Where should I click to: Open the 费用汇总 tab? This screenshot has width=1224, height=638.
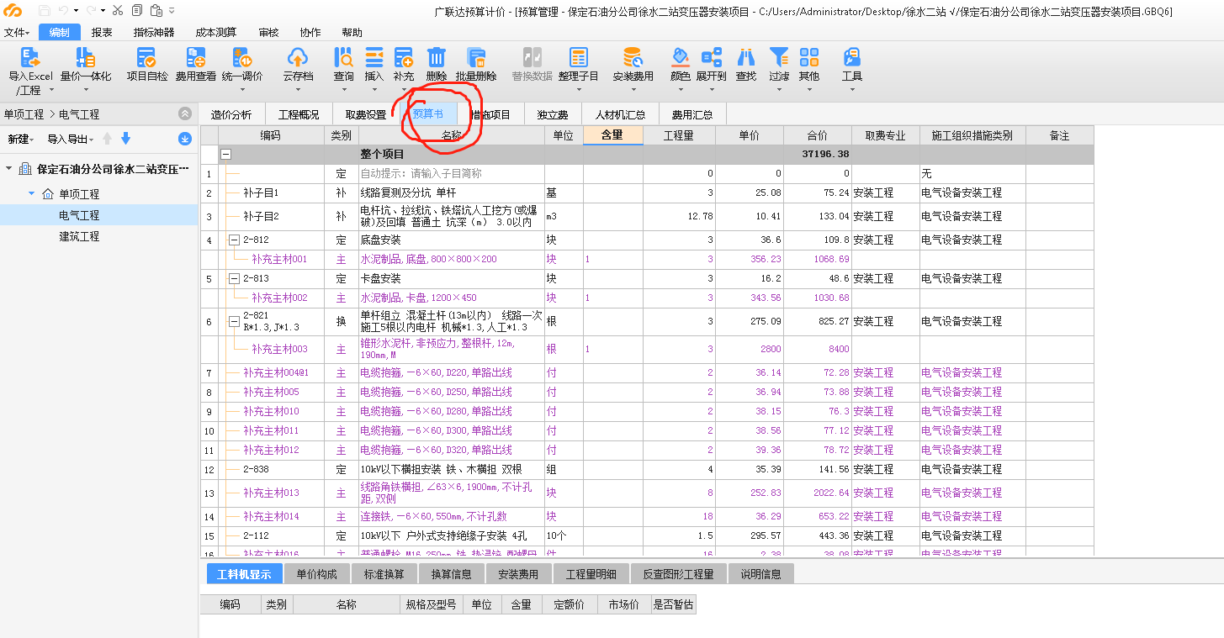691,114
